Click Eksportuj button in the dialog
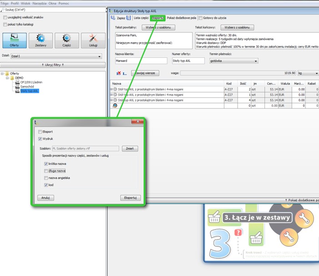Viewport: 319px width, 276px height. (x=130, y=198)
